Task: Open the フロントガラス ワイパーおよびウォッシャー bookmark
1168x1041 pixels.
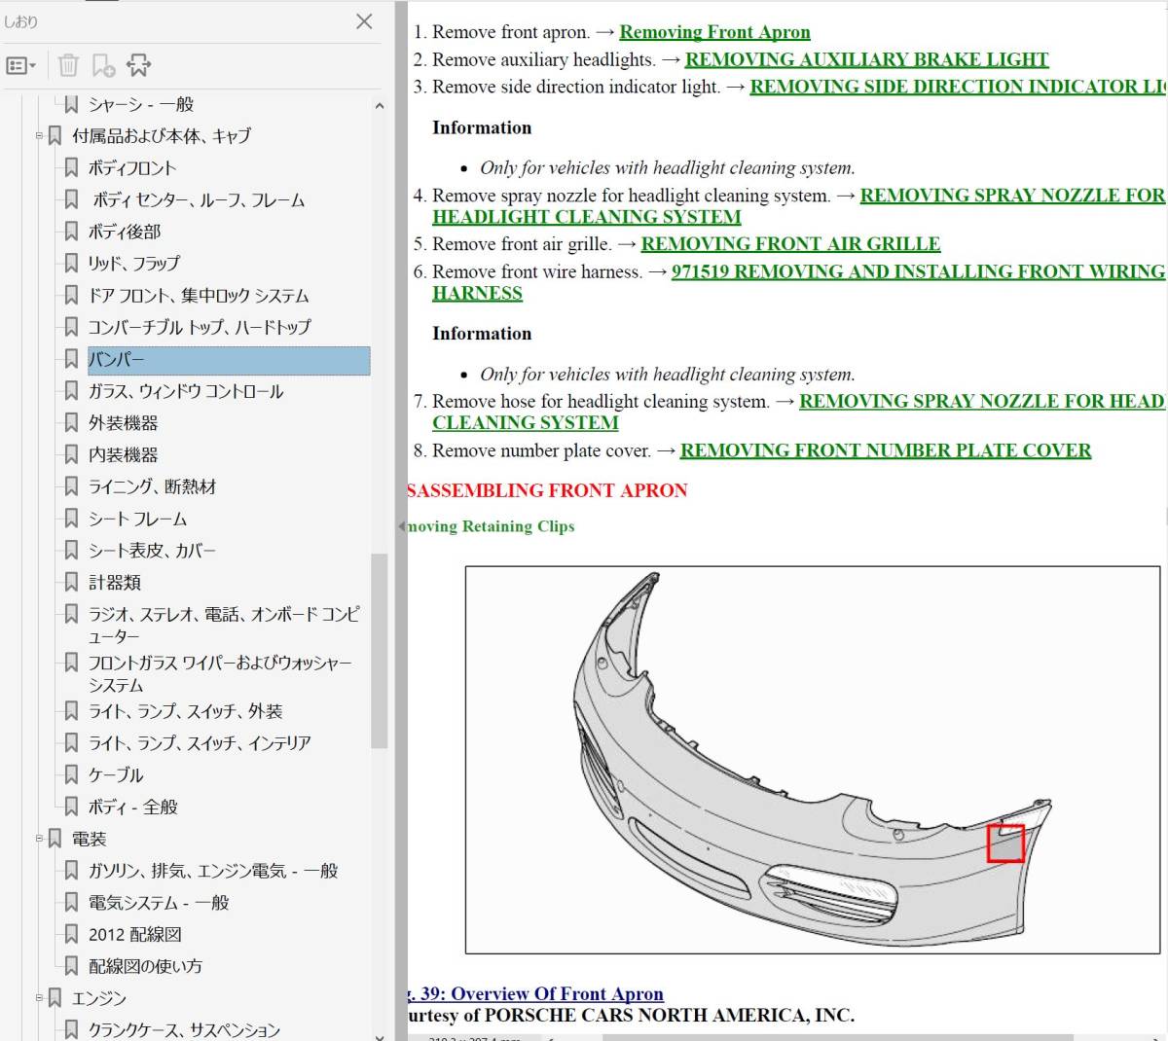Action: point(220,673)
